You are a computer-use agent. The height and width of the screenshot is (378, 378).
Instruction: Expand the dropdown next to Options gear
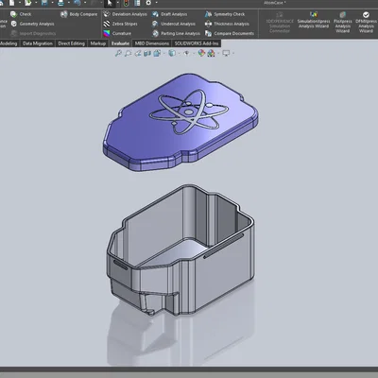[156, 3]
